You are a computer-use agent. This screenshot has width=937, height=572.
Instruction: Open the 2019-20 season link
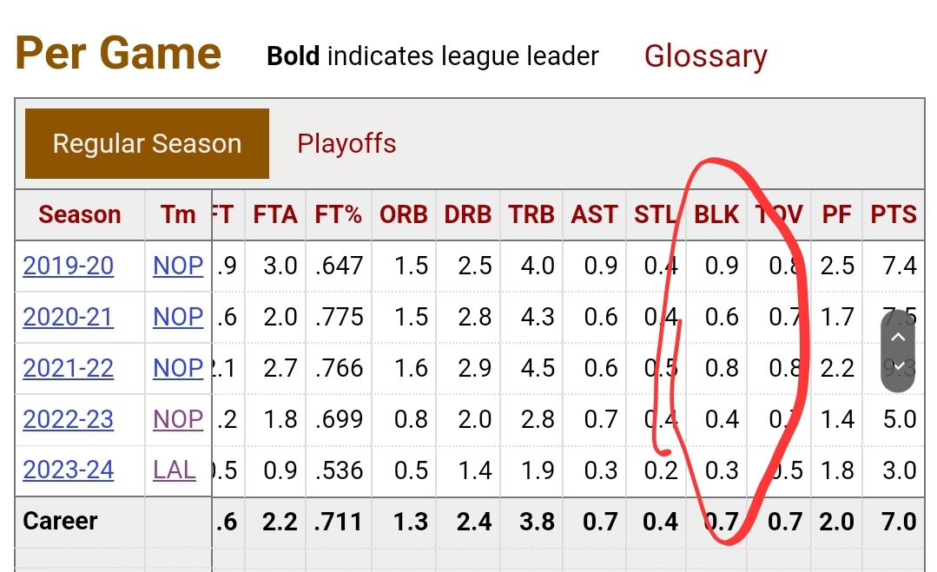(68, 266)
